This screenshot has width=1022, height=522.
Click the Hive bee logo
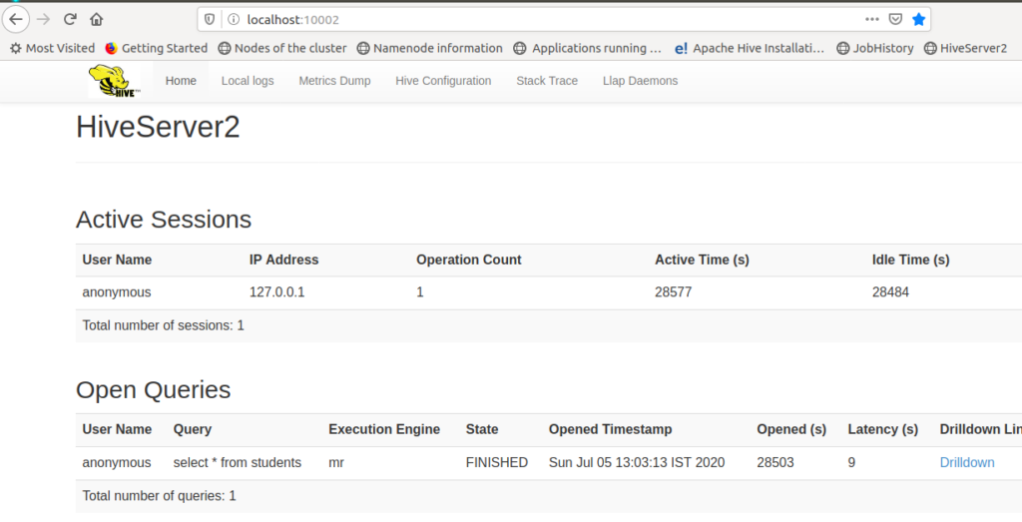click(114, 81)
